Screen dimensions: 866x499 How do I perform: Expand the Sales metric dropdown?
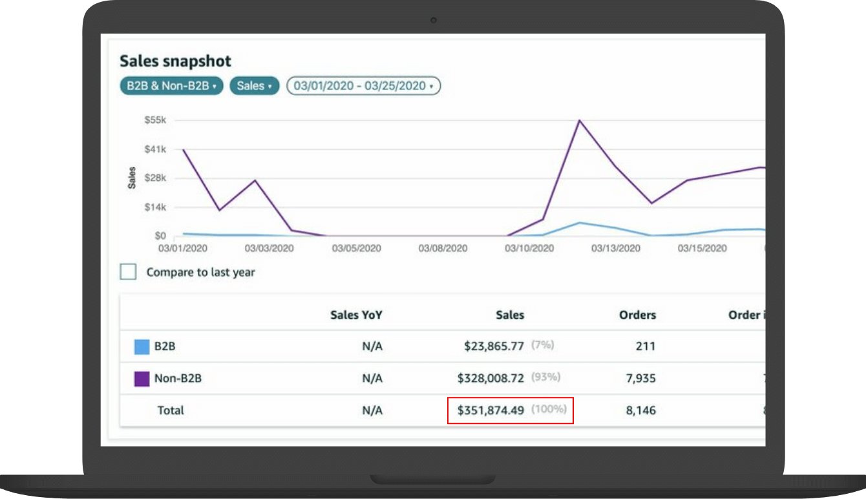coord(255,86)
